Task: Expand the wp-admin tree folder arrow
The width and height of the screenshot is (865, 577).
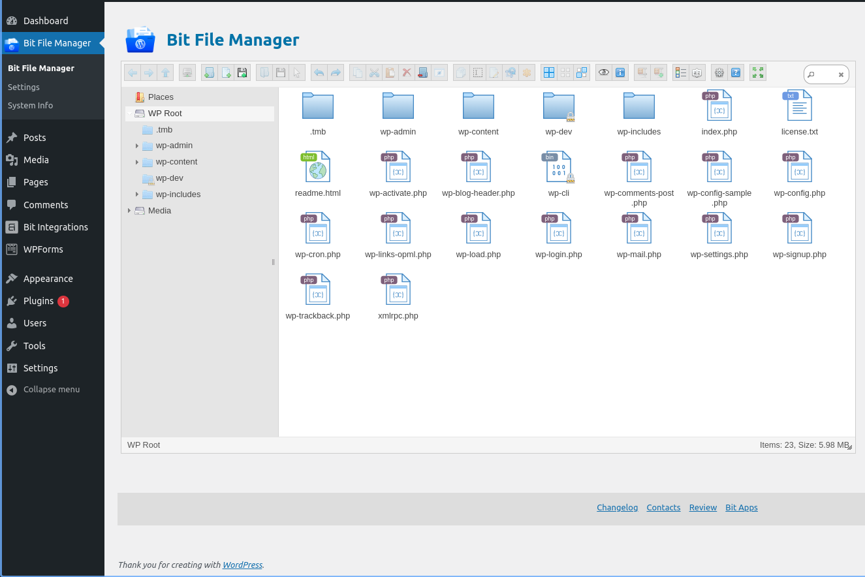Action: [x=136, y=146]
